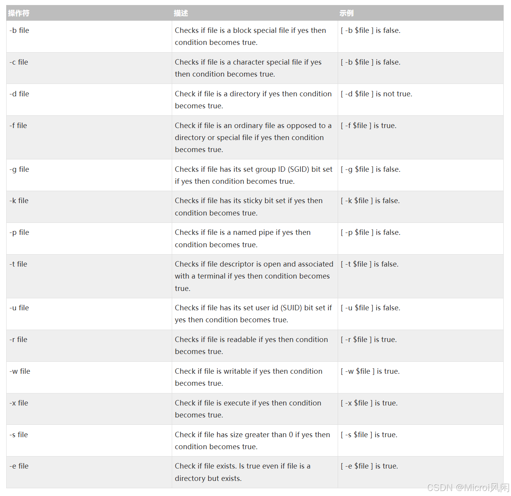Click the 描述 column header
511x496 pixels.
point(181,13)
